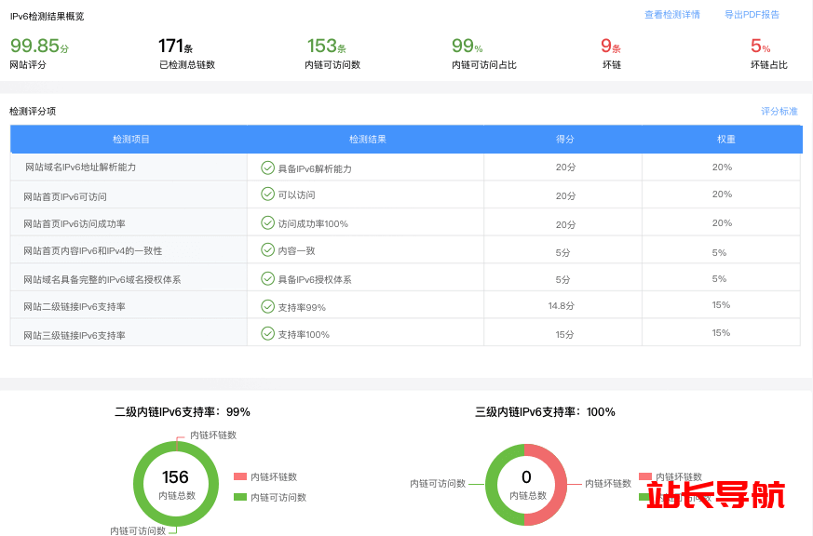Click the green donut ring around 156
Image resolution: width=813 pixels, height=536 pixels.
(140, 484)
